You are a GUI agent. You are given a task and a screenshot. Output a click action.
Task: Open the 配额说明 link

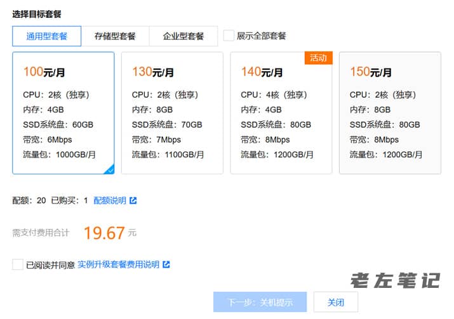109,200
